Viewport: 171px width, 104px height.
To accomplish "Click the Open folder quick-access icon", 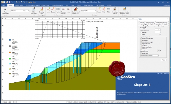I will 7,2.
